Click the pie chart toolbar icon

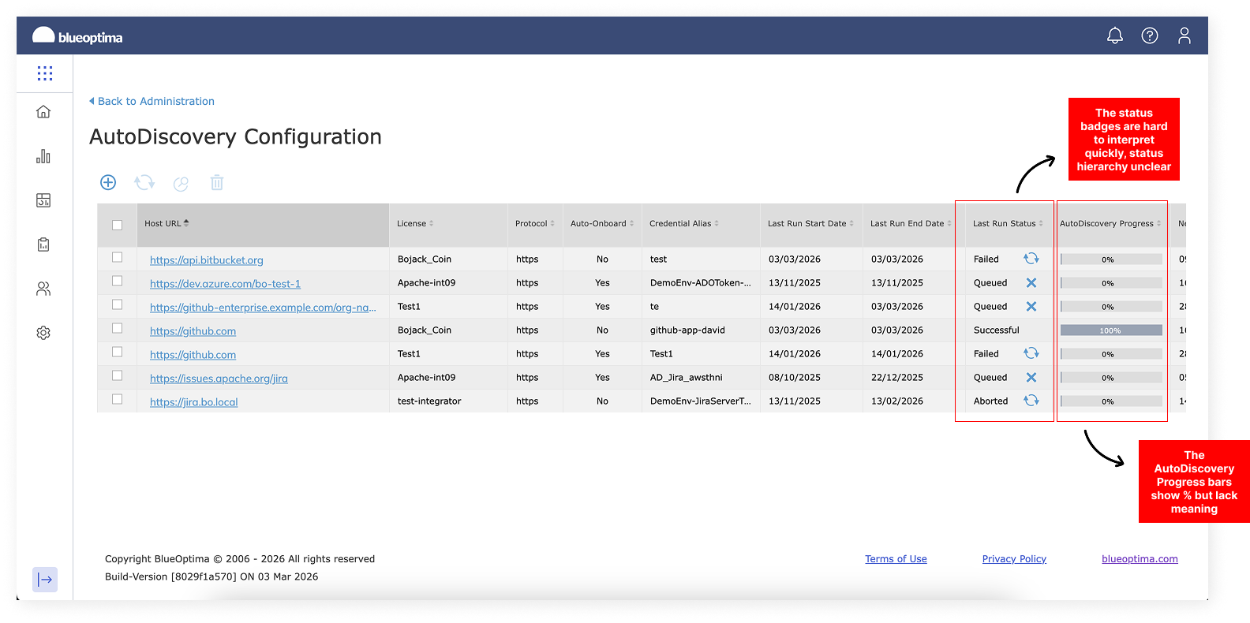[181, 183]
